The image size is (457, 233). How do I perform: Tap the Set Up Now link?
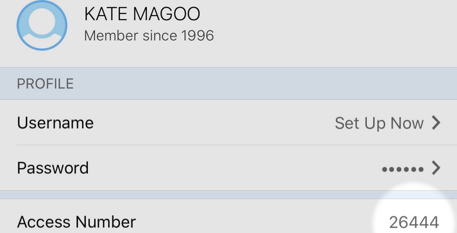click(x=379, y=123)
